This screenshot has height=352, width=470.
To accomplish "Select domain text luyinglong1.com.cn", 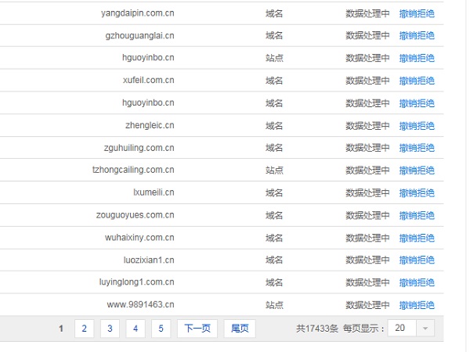I will tap(136, 282).
